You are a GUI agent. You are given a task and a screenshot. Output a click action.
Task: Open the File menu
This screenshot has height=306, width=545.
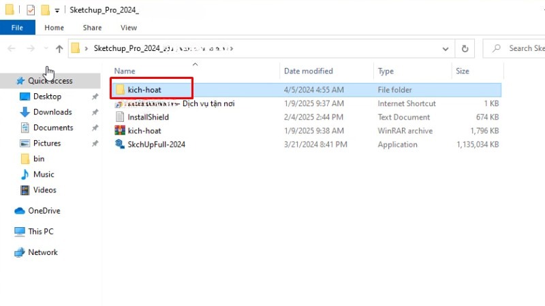point(17,28)
